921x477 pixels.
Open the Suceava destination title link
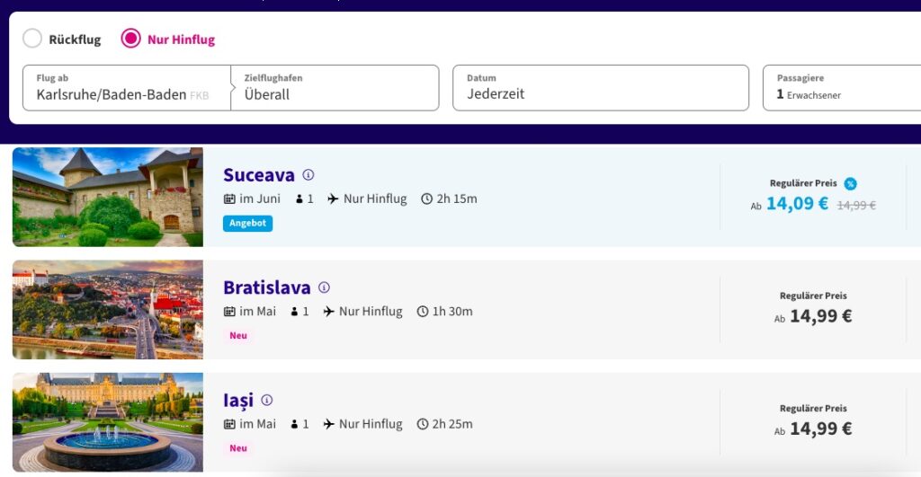[259, 175]
